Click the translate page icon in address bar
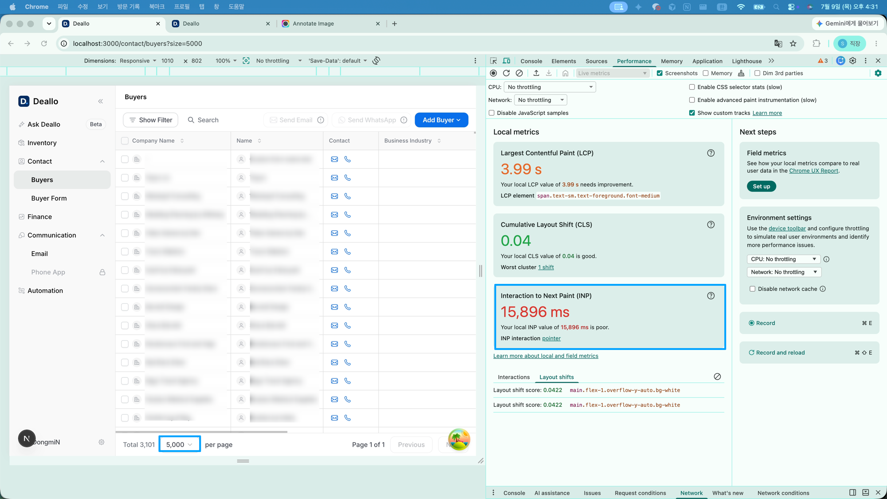 [778, 43]
